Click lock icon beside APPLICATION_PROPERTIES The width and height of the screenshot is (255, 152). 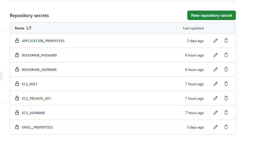click(17, 41)
